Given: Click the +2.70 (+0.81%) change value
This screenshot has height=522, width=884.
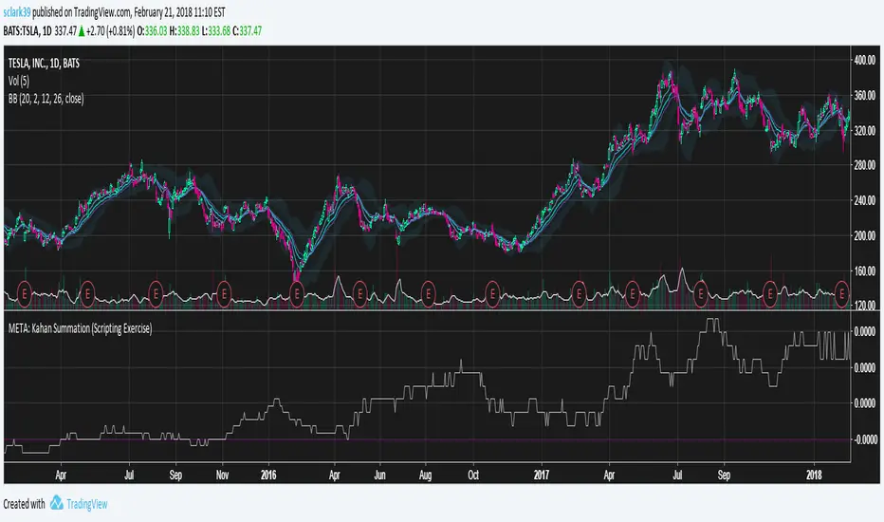Looking at the screenshot, I should pyautogui.click(x=110, y=31).
